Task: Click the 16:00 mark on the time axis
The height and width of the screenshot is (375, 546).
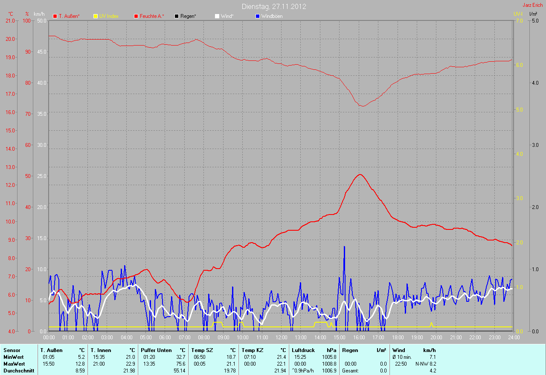Action: [359, 338]
